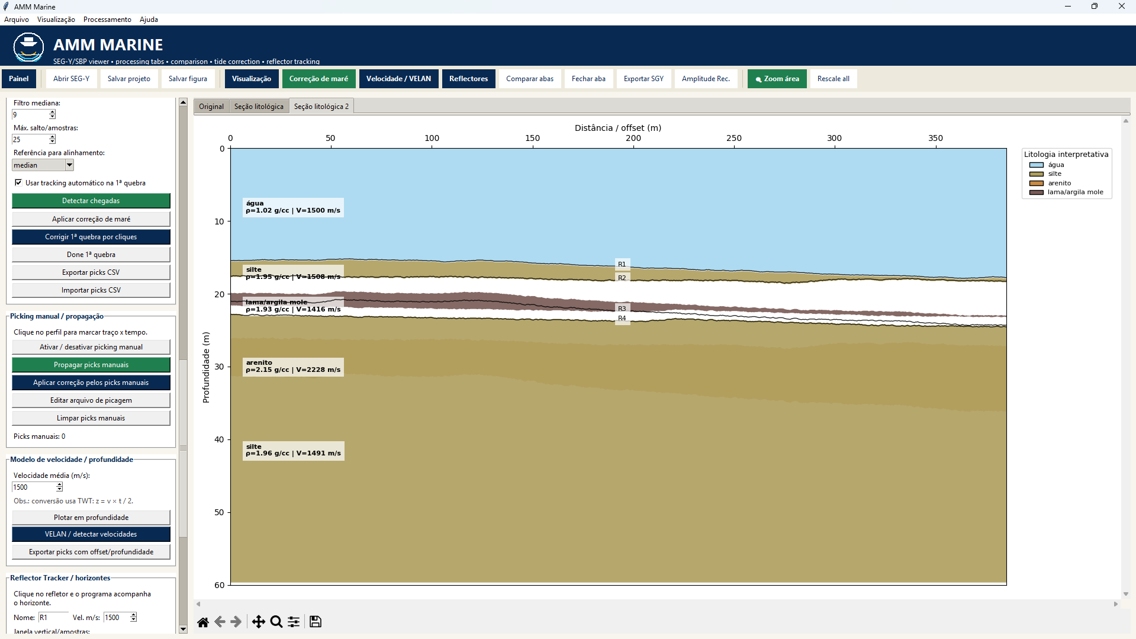Click the AMM Marine ship logo
Image resolution: width=1136 pixels, height=639 pixels.
[x=28, y=47]
